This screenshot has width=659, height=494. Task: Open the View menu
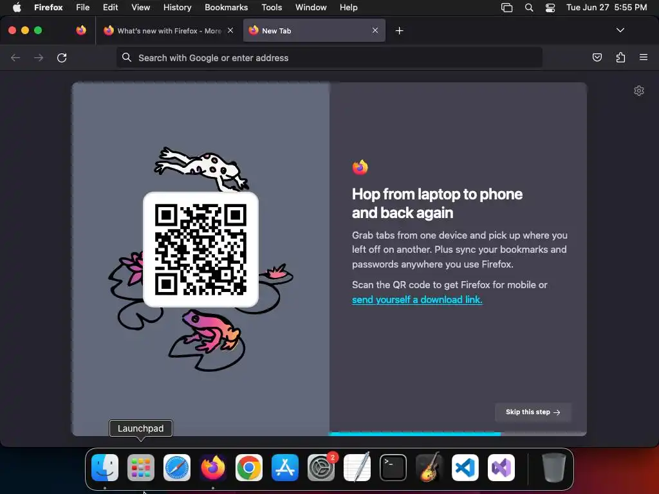pos(141,8)
